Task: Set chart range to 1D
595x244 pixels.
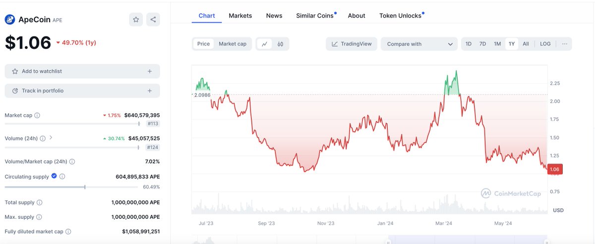Action: 469,44
